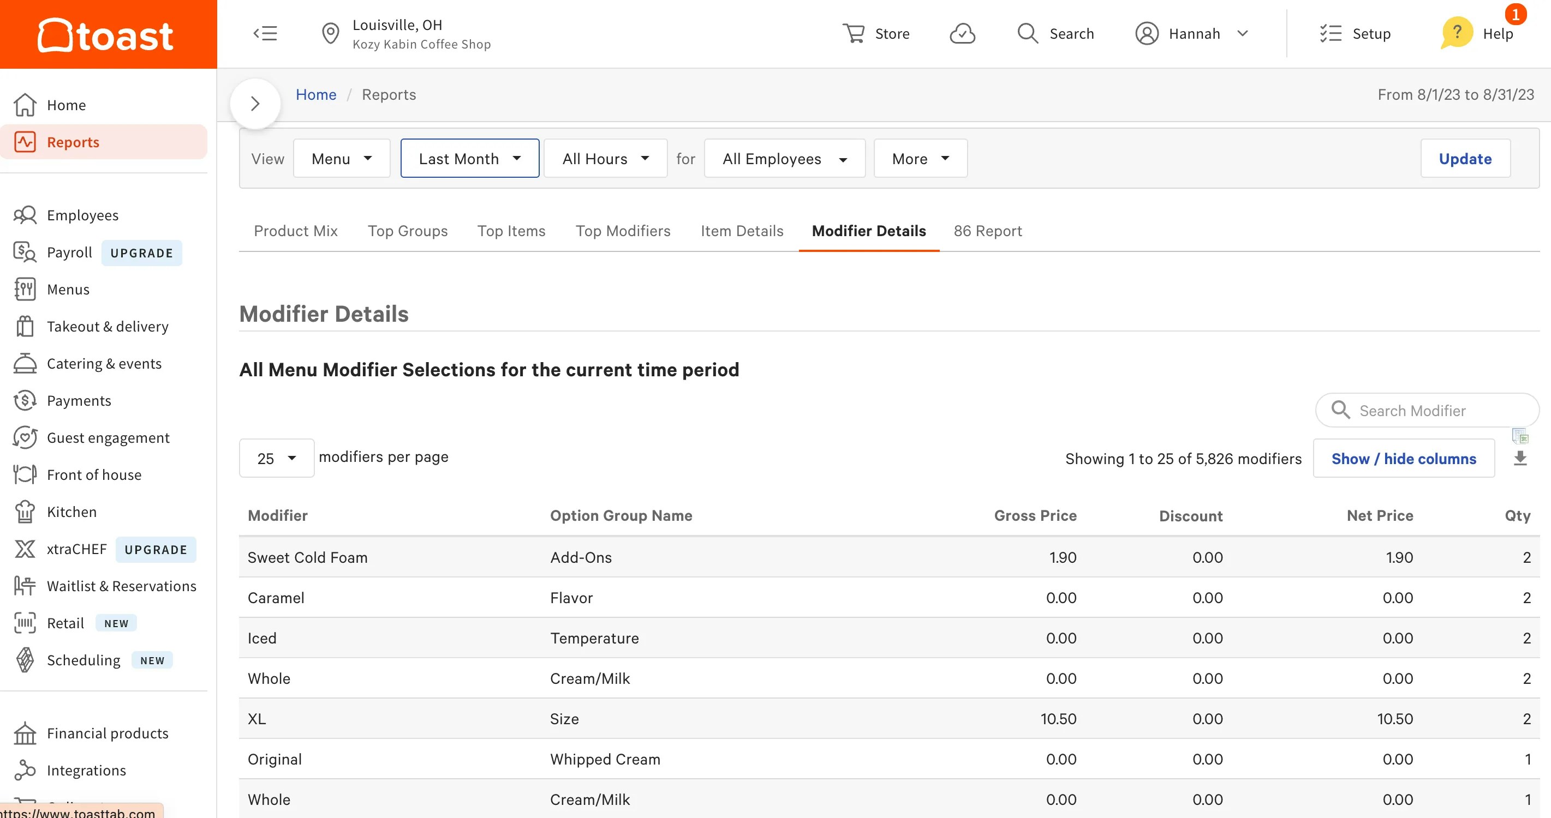Image resolution: width=1551 pixels, height=818 pixels.
Task: Sort by the Option Group Name header
Action: pos(621,515)
